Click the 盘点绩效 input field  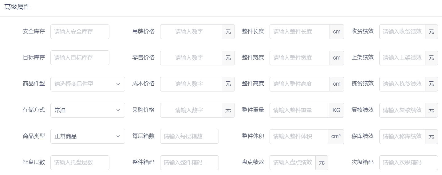(x=293, y=163)
